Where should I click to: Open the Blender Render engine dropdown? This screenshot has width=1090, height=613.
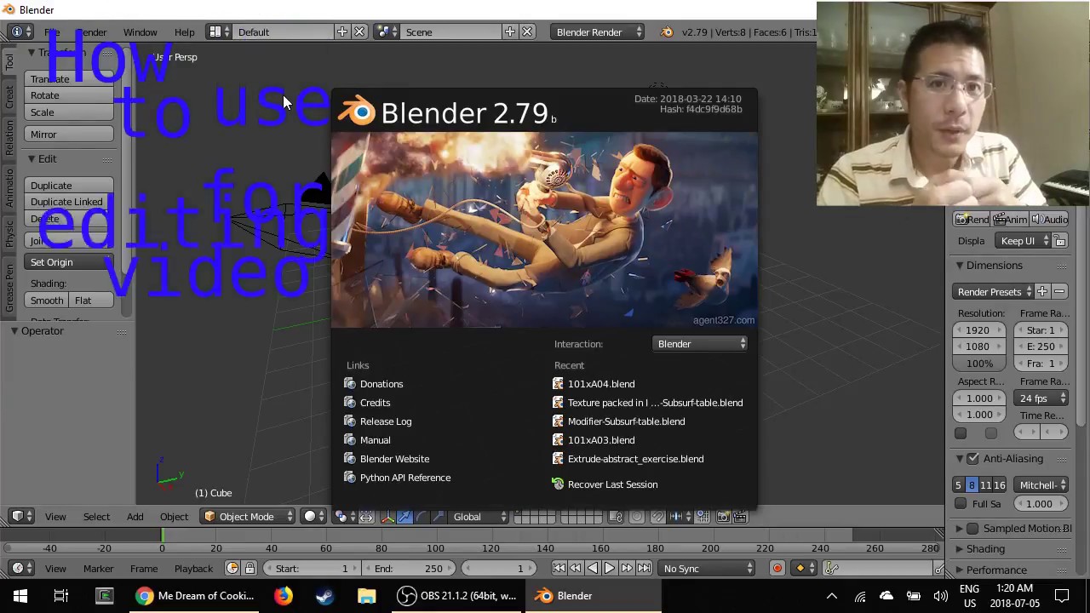click(599, 32)
